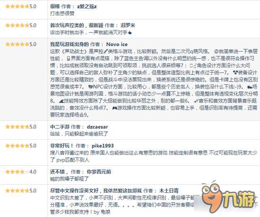Click the review text starting 搜八音符酱过来的
Screen dimensions: 260x217
(154, 156)
